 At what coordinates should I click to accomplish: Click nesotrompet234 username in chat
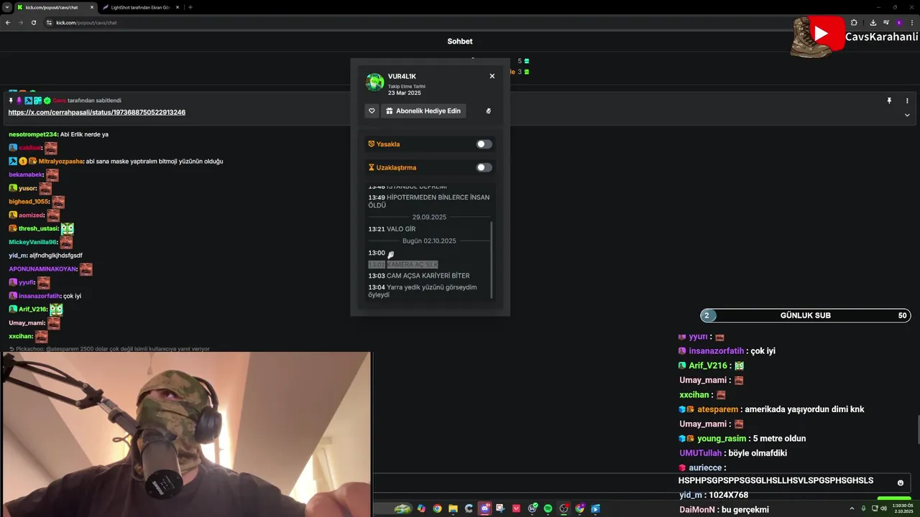pos(32,134)
